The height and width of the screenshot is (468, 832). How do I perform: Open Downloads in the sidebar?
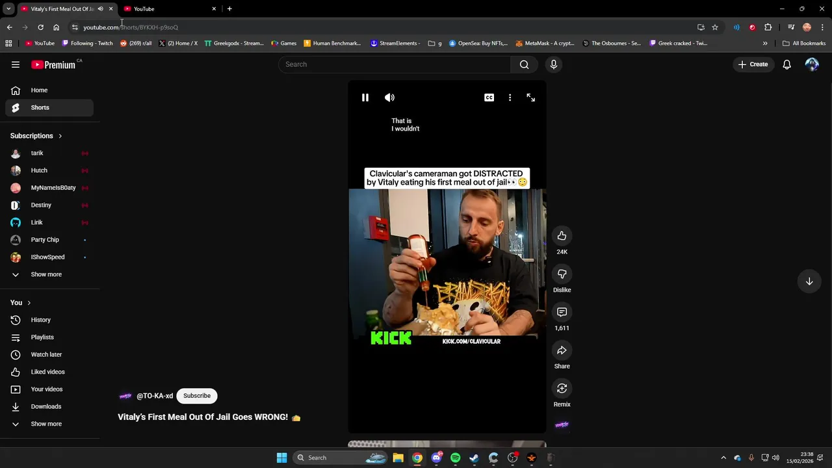click(49, 407)
